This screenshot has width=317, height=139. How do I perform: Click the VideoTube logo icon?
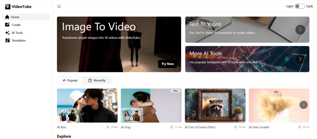[8, 7]
